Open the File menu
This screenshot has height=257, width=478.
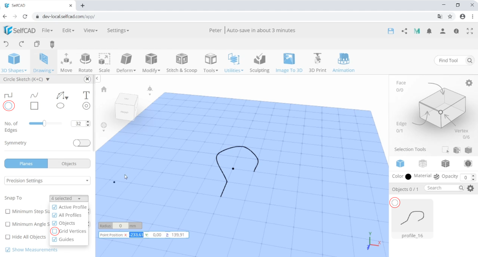pyautogui.click(x=47, y=30)
